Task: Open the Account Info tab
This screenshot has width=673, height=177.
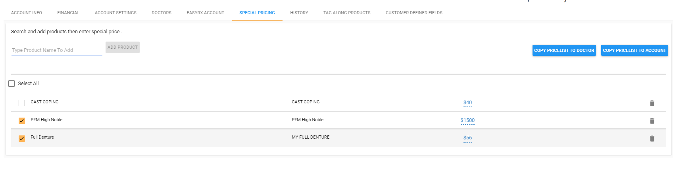Action: 27,13
